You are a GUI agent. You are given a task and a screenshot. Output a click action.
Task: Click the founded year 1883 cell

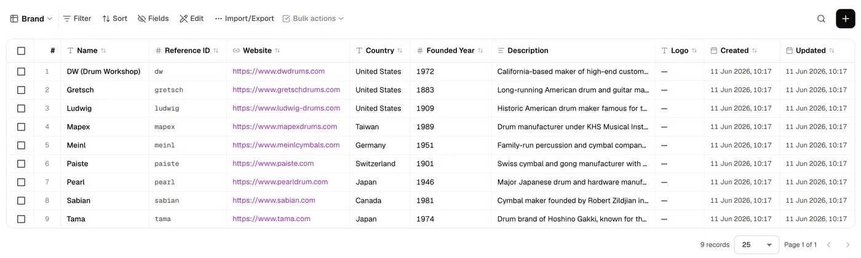coord(451,90)
